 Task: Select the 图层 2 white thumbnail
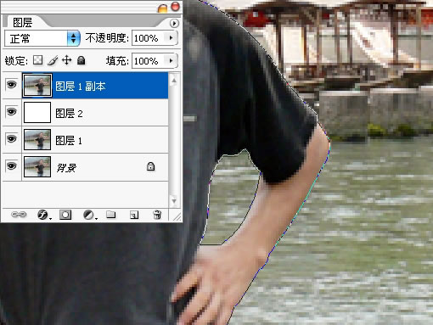point(37,112)
